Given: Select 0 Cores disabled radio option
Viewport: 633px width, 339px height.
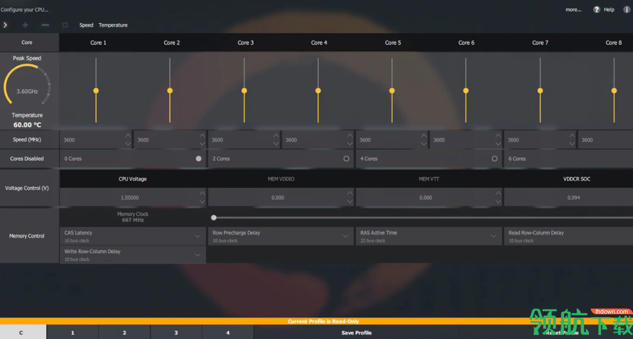Looking at the screenshot, I should 198,158.
